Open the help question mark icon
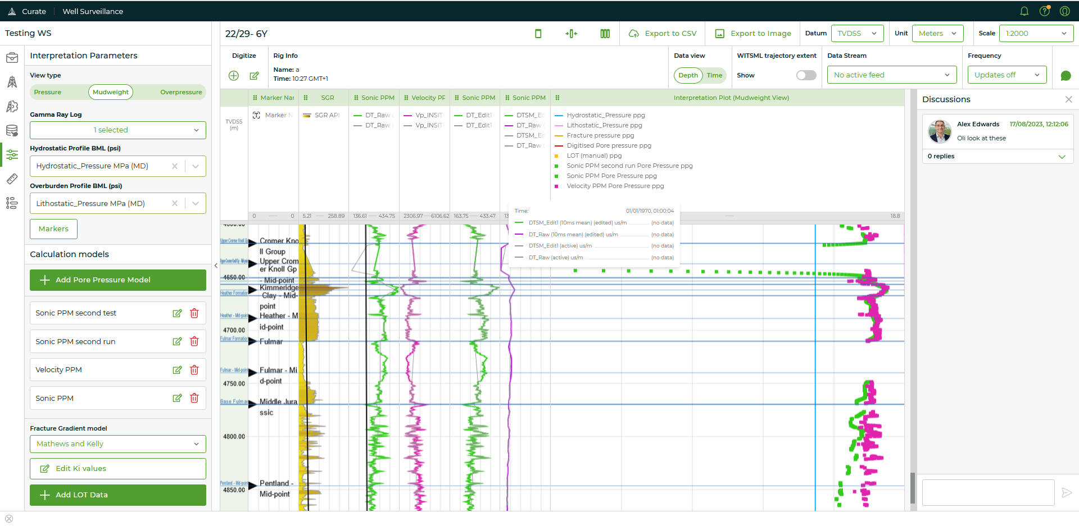The width and height of the screenshot is (1079, 526). [1045, 11]
